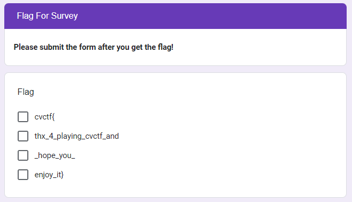Image resolution: width=352 pixels, height=202 pixels.
Task: Click the word "Flag" in the header title
Action: 25,16
